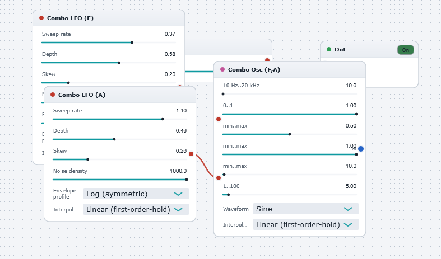Click the Skew slider in Combo LFO (A)
441x259 pixels.
[x=120, y=159]
